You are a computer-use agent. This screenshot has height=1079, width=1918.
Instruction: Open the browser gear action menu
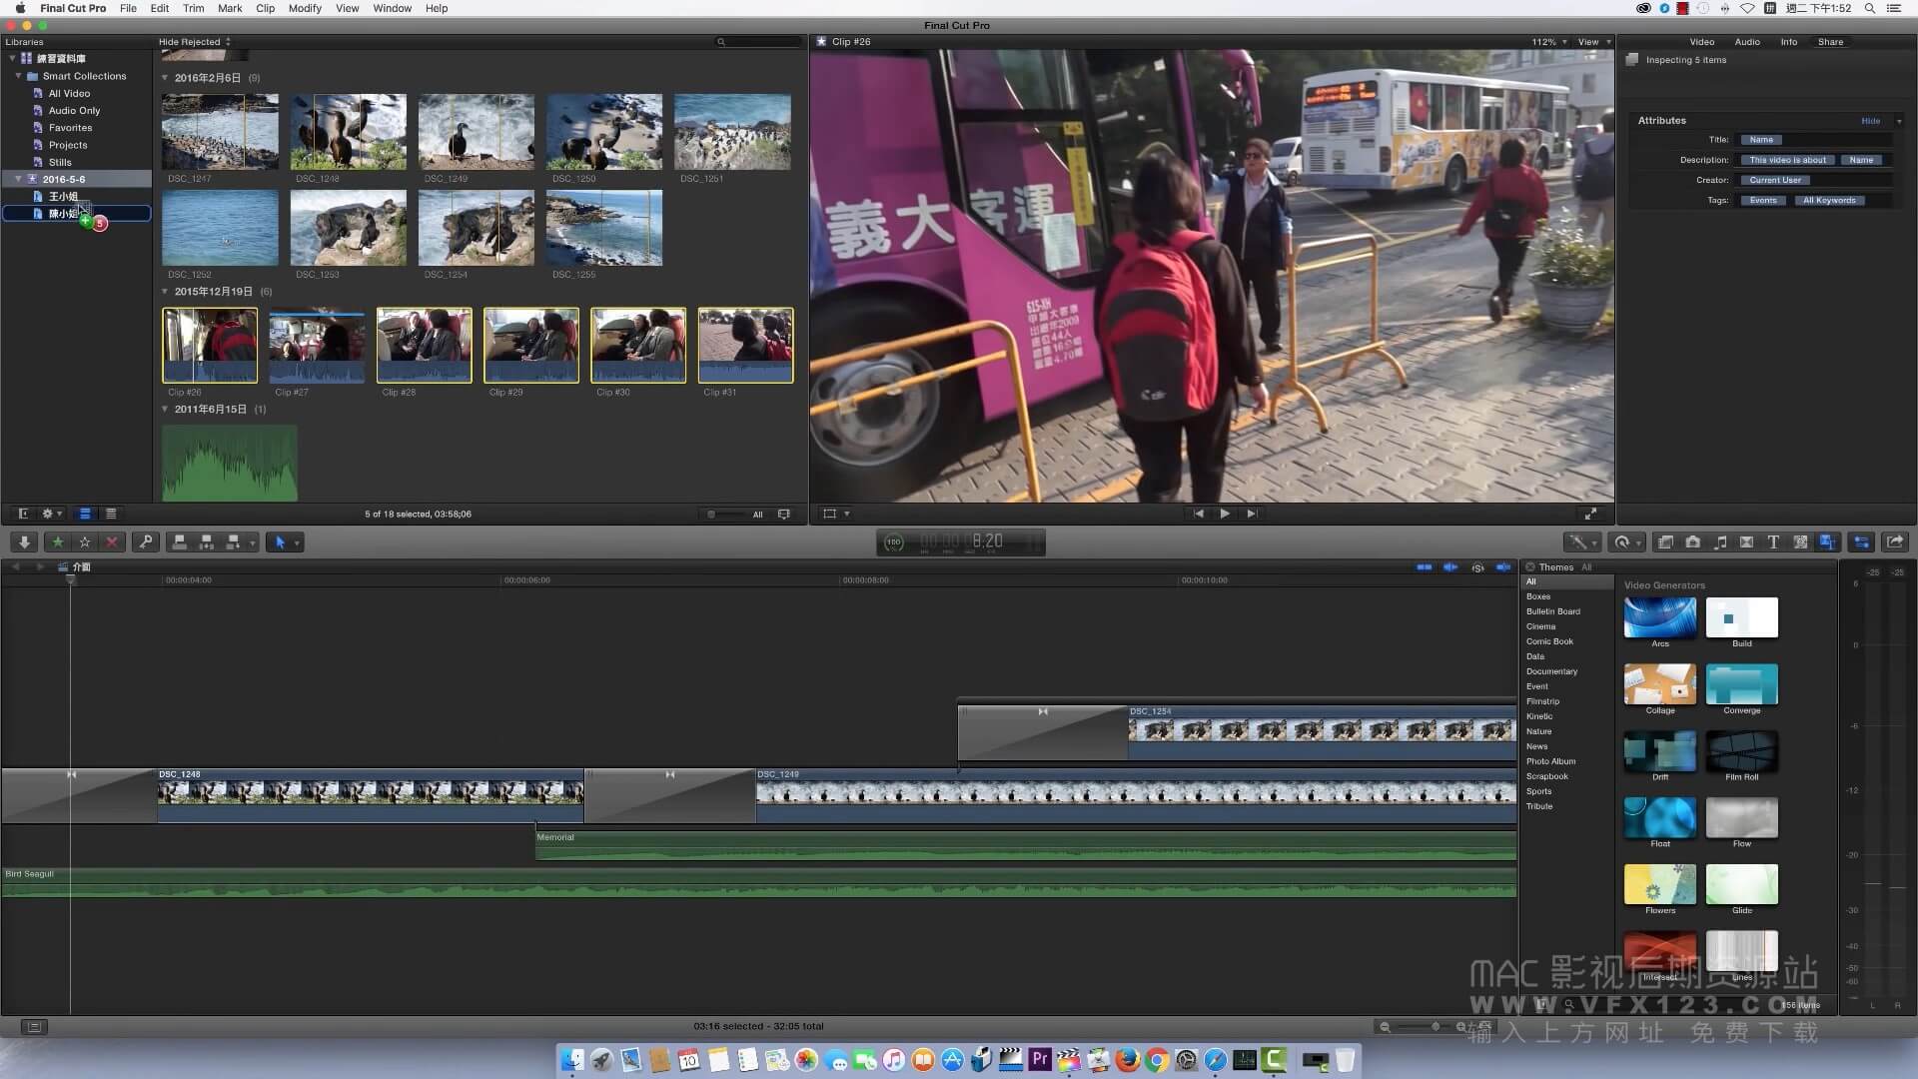pyautogui.click(x=51, y=514)
